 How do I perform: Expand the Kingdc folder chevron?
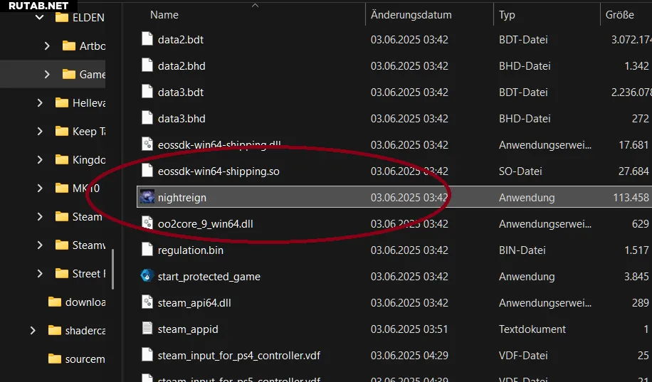pos(40,159)
